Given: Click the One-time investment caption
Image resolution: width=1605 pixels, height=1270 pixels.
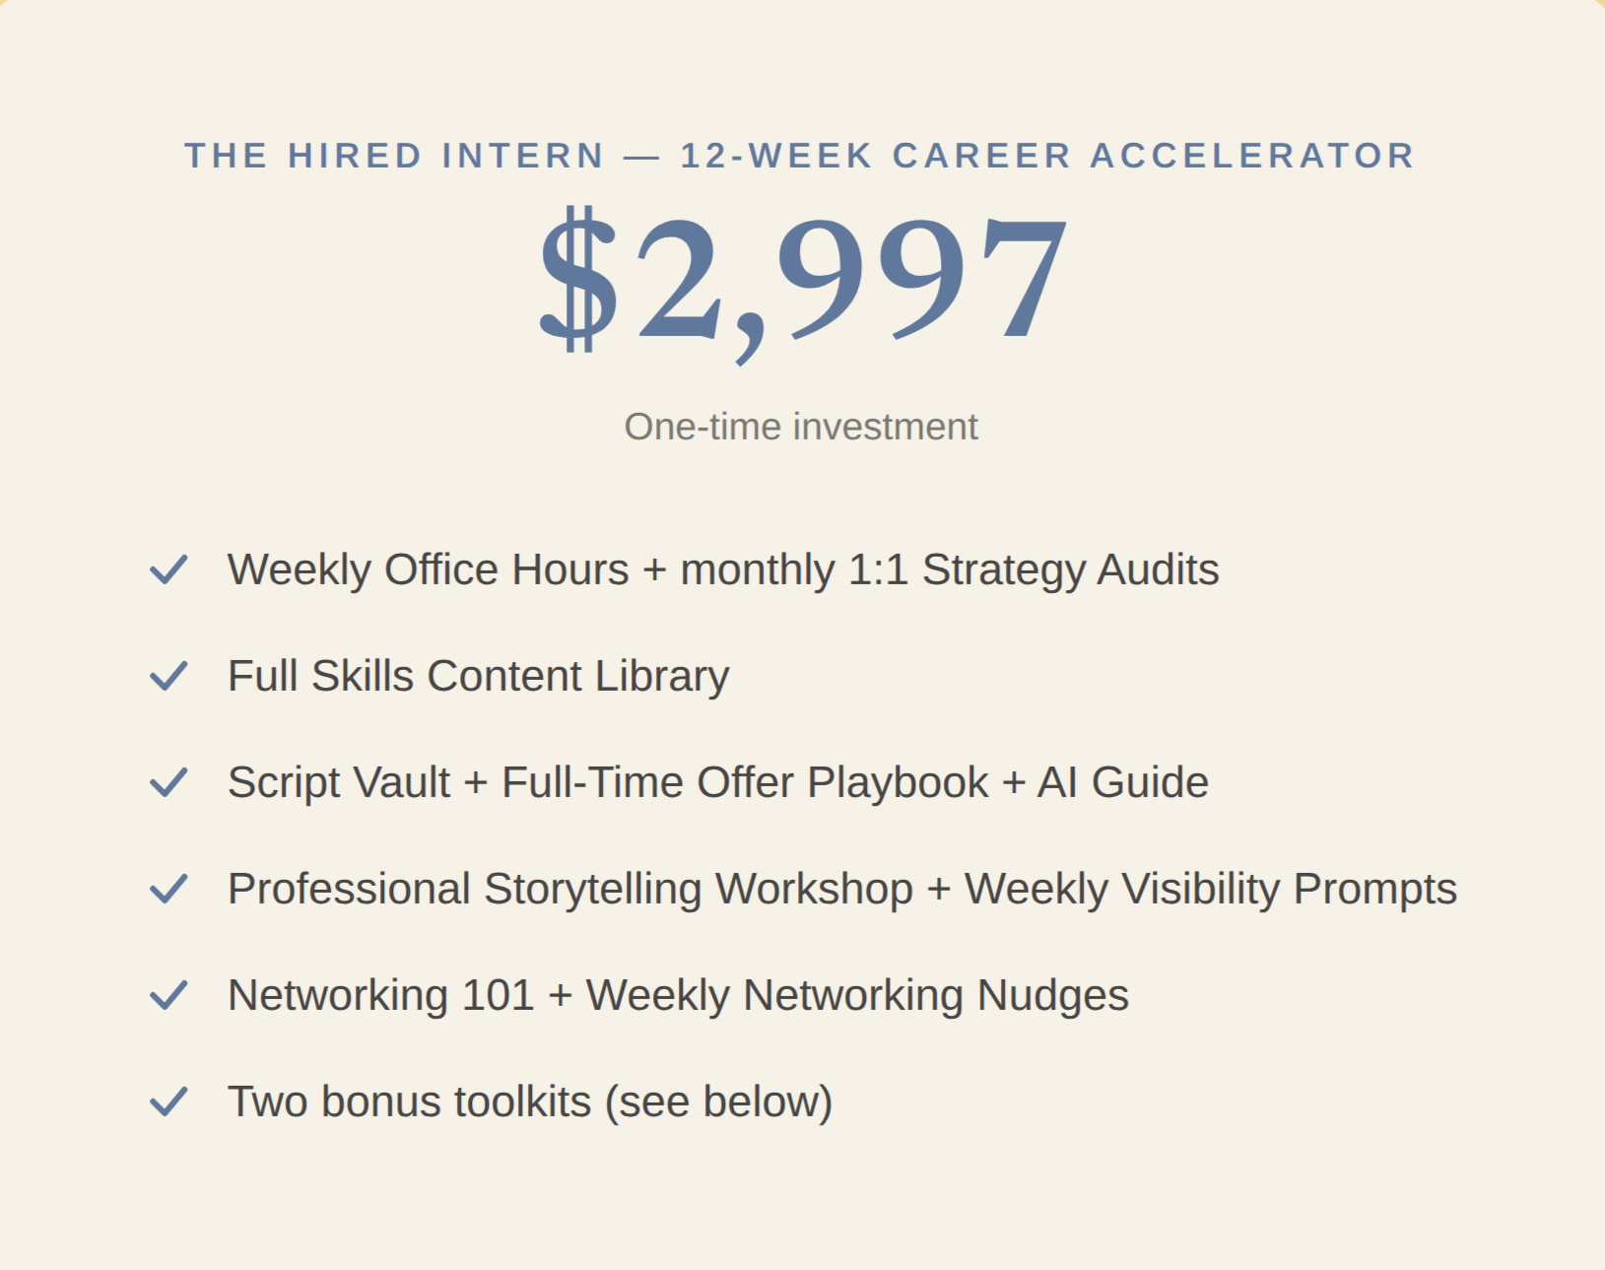Looking at the screenshot, I should 801,427.
